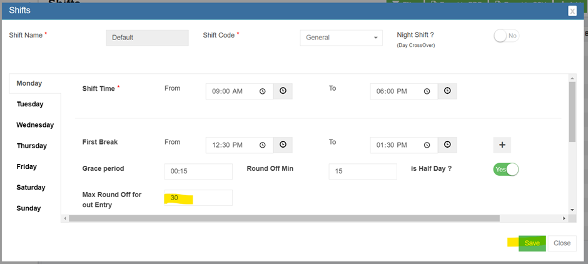Click clock button beside Shift Time From
The width and height of the screenshot is (588, 264).
pos(283,91)
